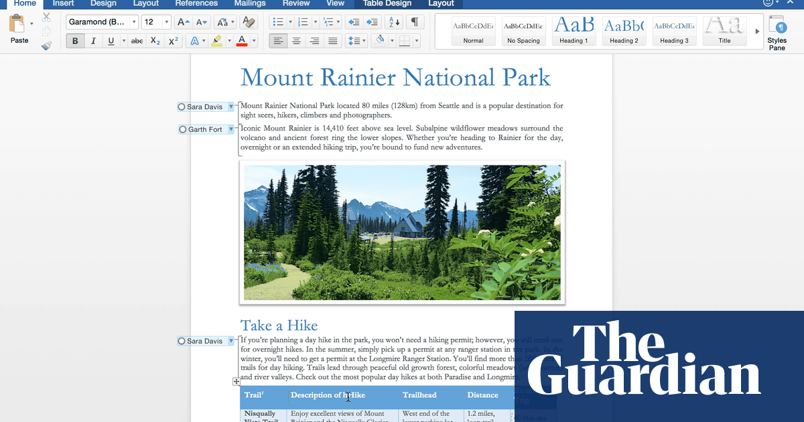Click the Format Painter brush icon
This screenshot has height=422, width=804.
(46, 46)
